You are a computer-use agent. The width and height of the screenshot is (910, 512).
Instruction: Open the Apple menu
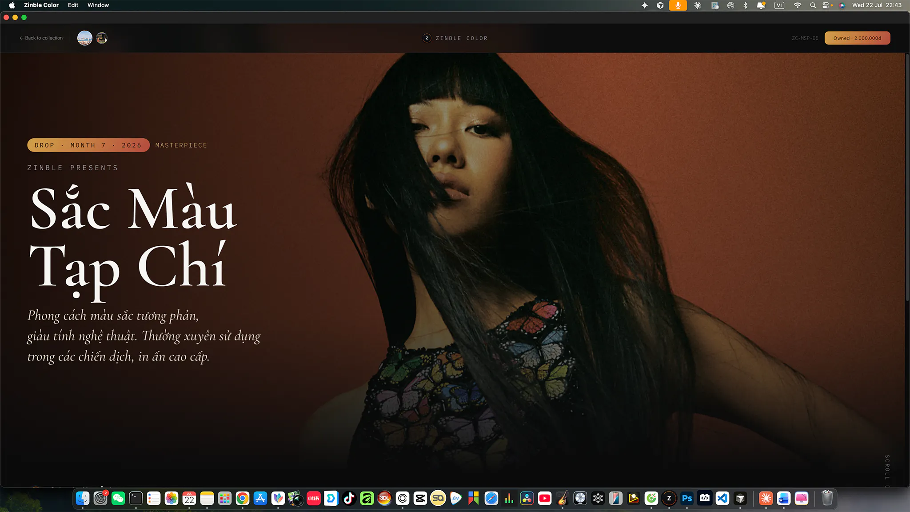tap(12, 5)
